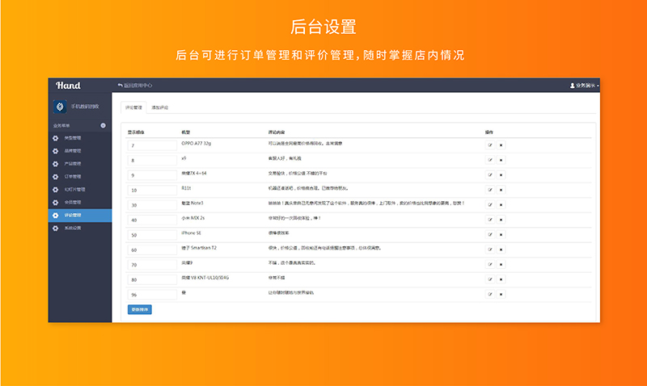647x386 pixels.
Task: Click the model cell 'R11t'
Action: [x=186, y=188]
